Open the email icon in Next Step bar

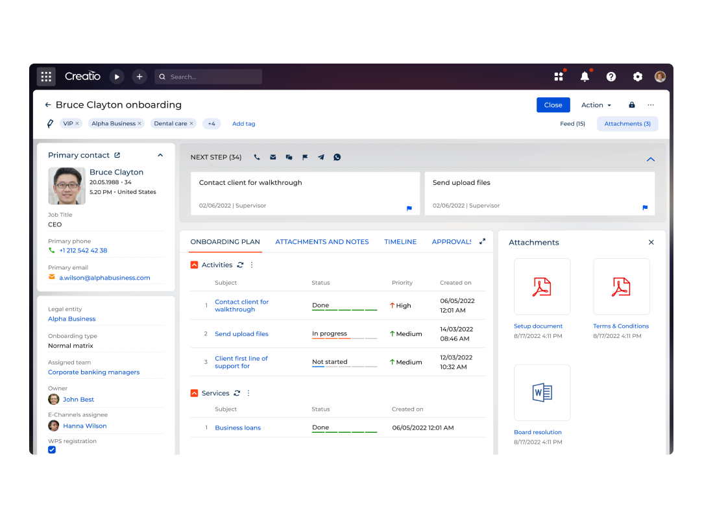[272, 157]
